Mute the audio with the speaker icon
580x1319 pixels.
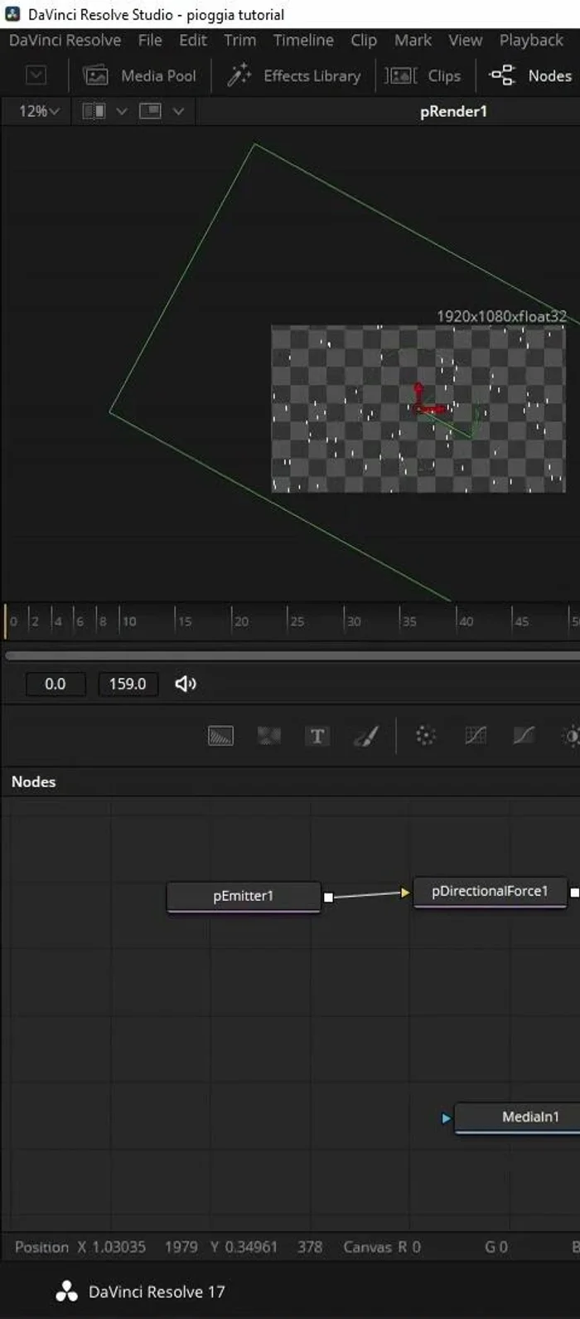click(186, 684)
